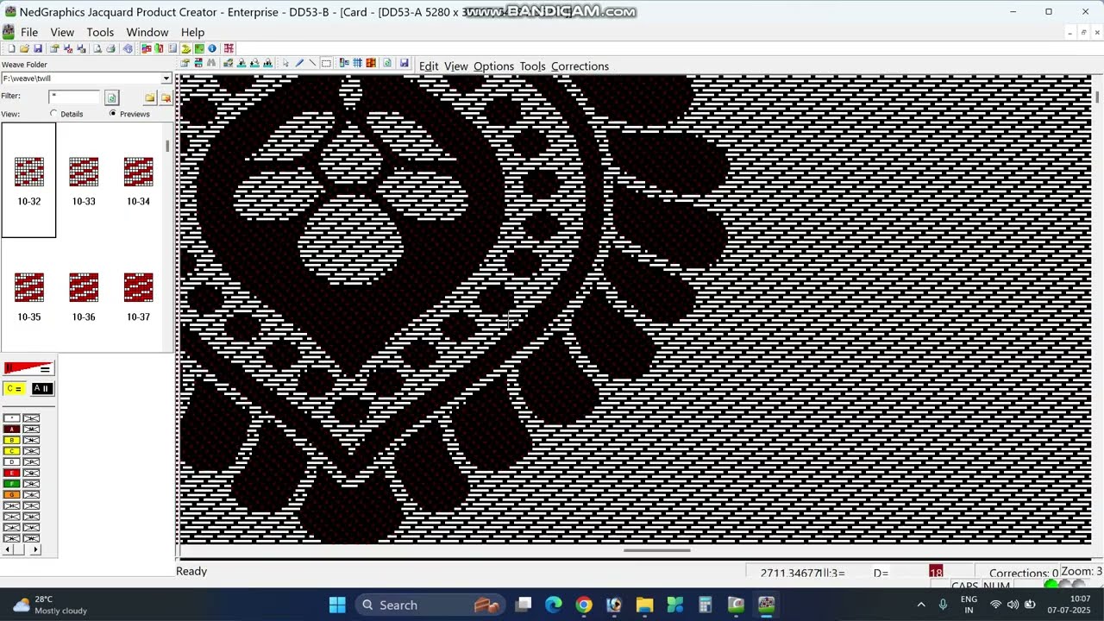
Task: Open the main View menu
Action: [x=62, y=32]
